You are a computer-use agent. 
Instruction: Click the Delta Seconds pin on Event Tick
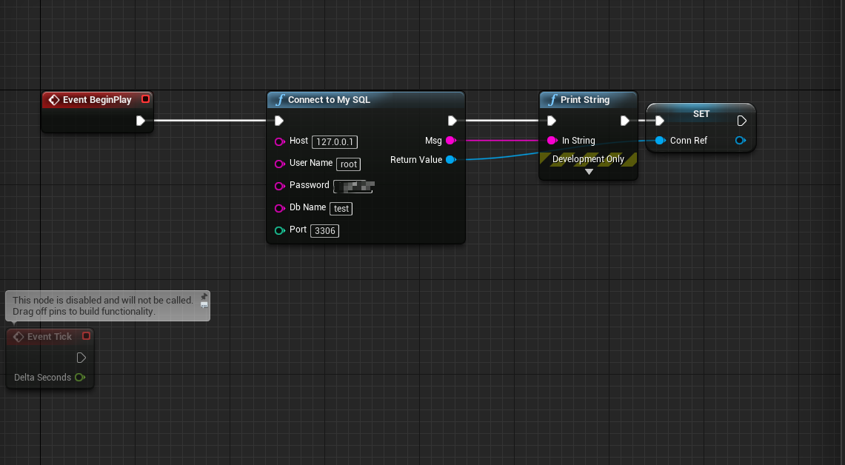point(80,378)
